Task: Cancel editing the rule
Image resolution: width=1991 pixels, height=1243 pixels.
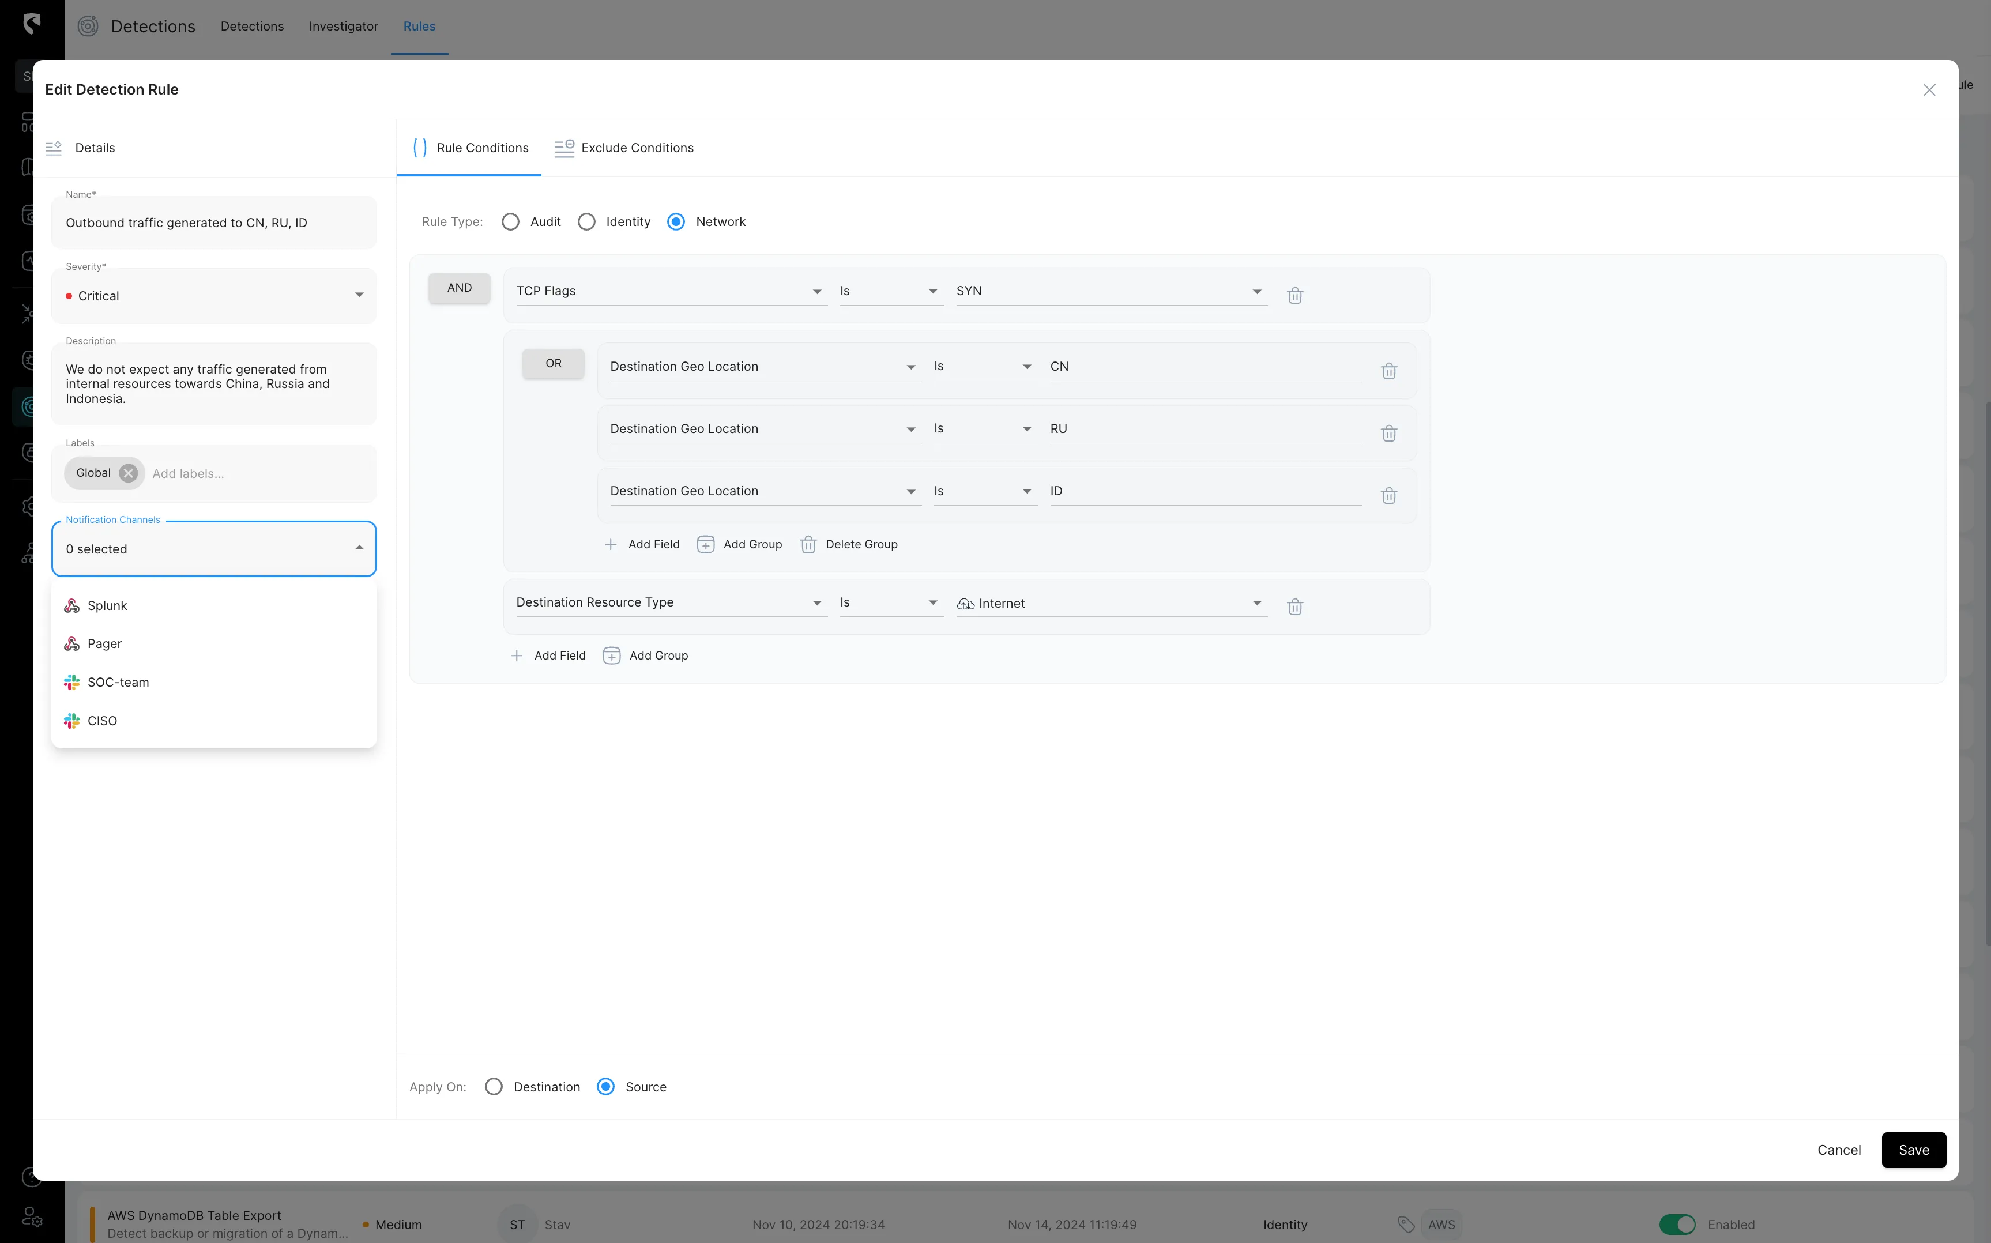Action: pos(1839,1150)
